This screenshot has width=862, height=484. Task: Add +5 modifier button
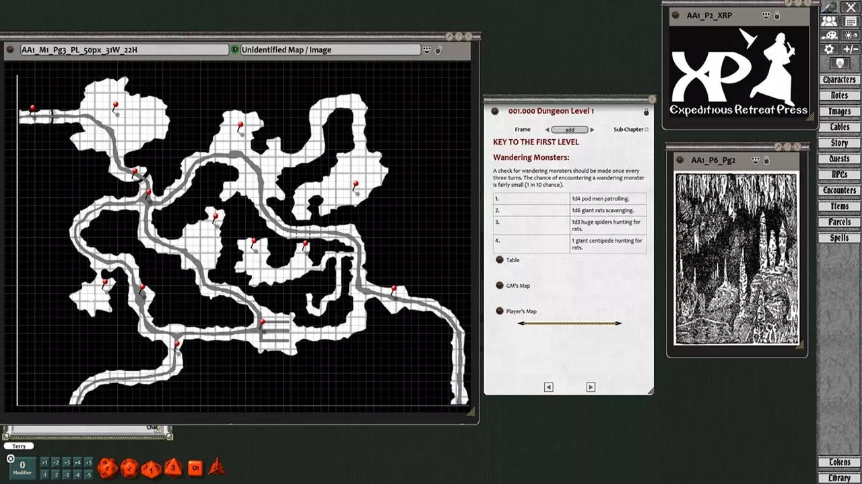coord(88,462)
